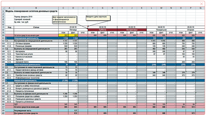Click 'Доступные остатки средств' row label

point(26,113)
